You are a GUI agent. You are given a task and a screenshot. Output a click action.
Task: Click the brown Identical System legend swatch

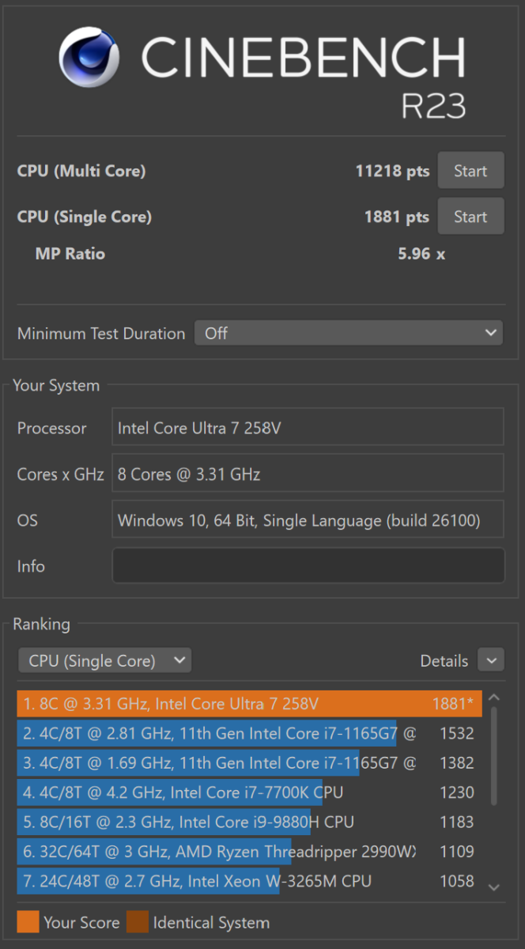tap(137, 922)
